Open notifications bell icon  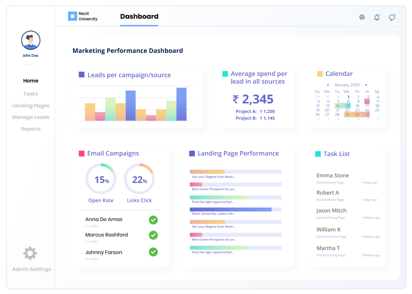(x=377, y=17)
